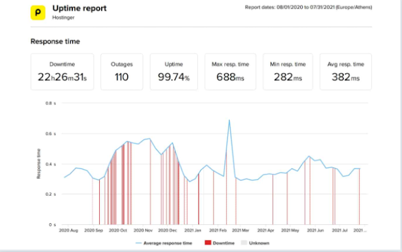Screen dimensions: 402x252
Task: Select the 2021 Feb axis label
Action: 218,231
